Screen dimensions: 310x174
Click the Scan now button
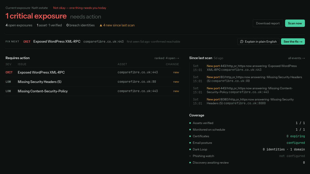coord(295,23)
